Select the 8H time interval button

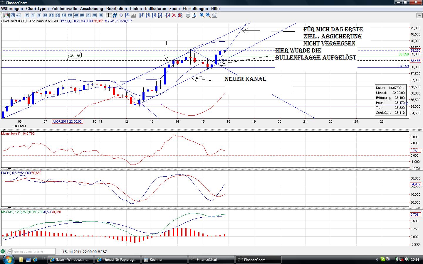82,15
